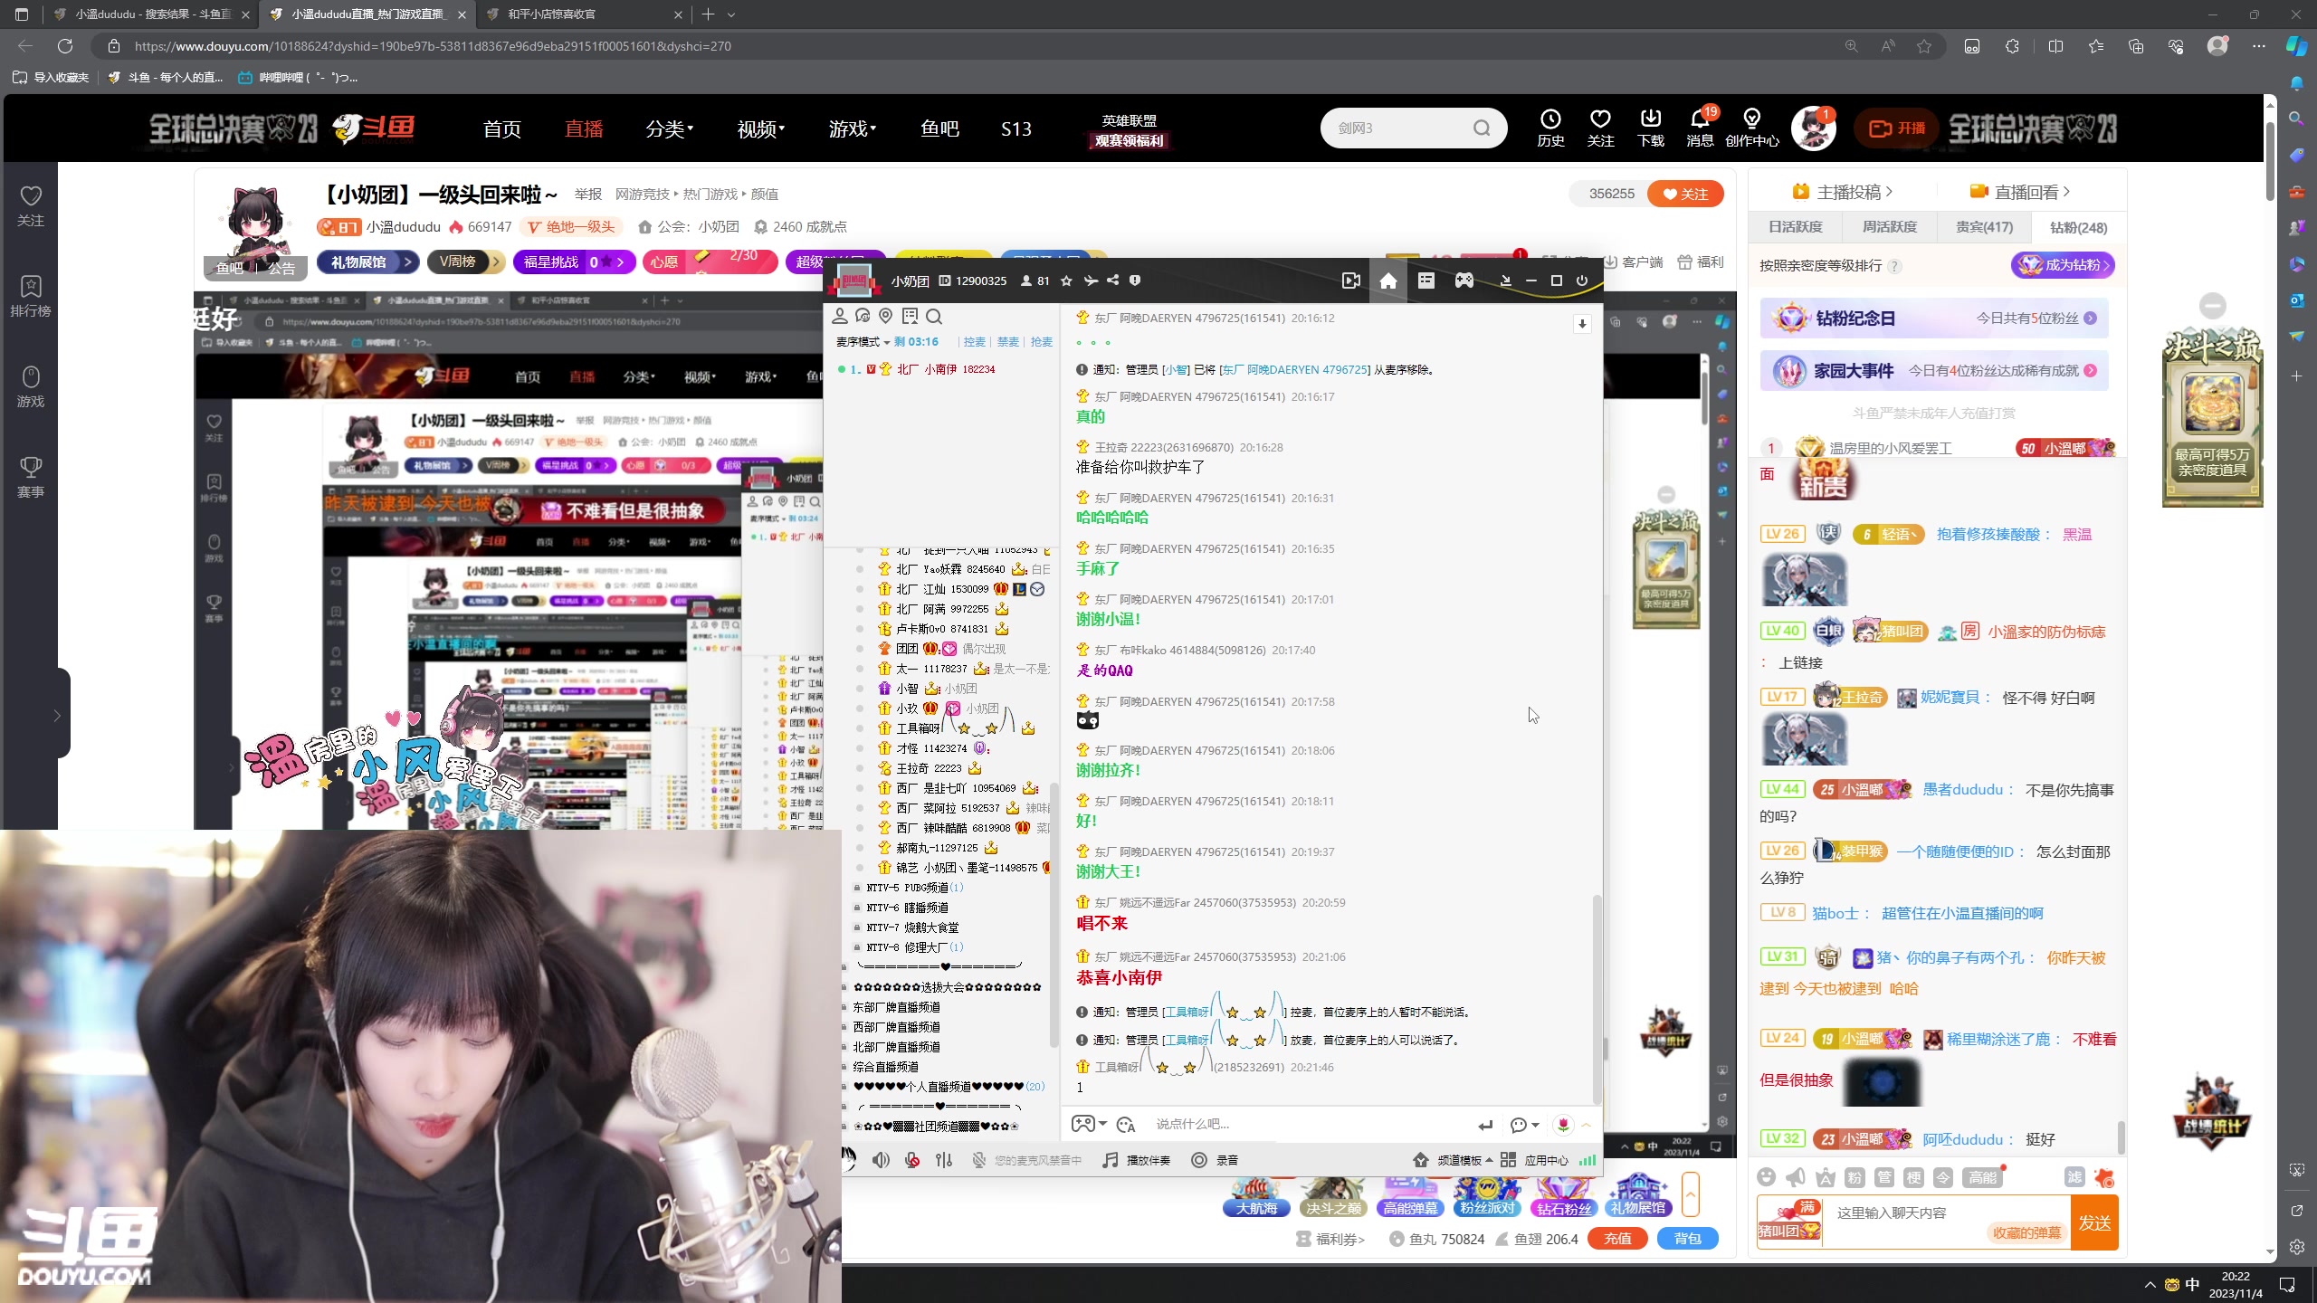Switch to 钻粉(248) tab

tap(2078, 227)
